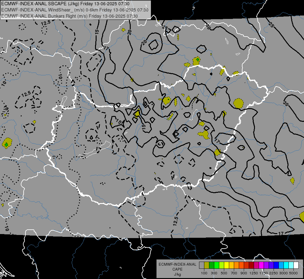
Task: Click the WindShear 0-6km title line
Action: (x=75, y=10)
